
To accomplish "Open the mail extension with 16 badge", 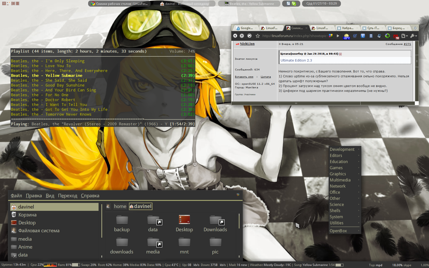I will point(396,36).
